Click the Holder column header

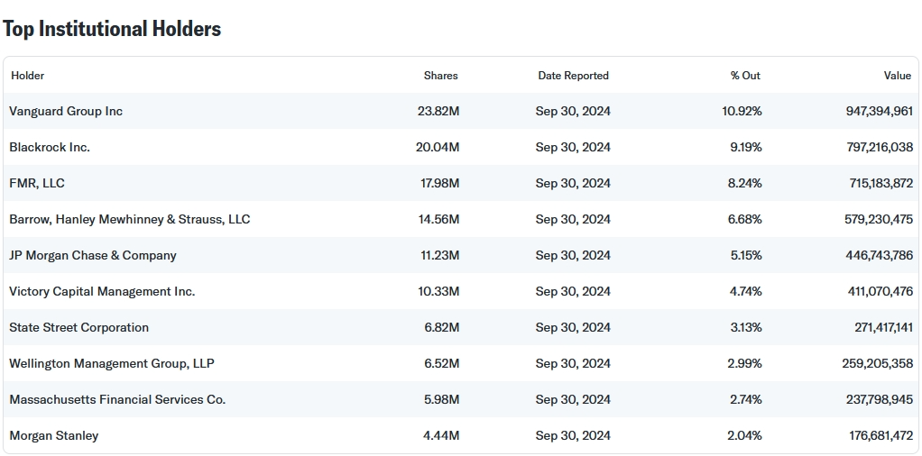(28, 75)
